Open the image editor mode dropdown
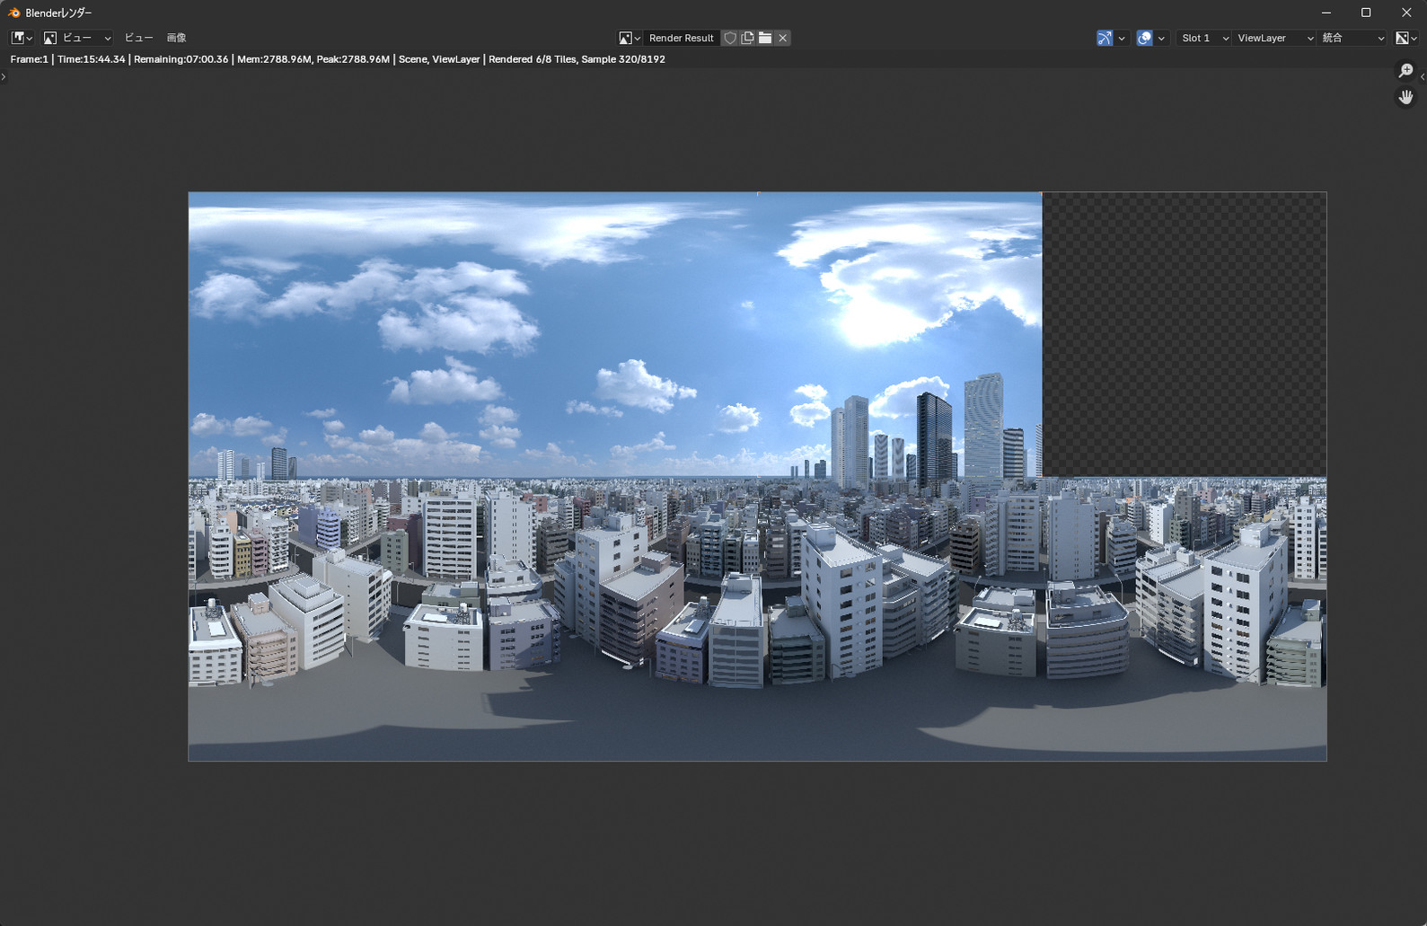 [x=77, y=38]
